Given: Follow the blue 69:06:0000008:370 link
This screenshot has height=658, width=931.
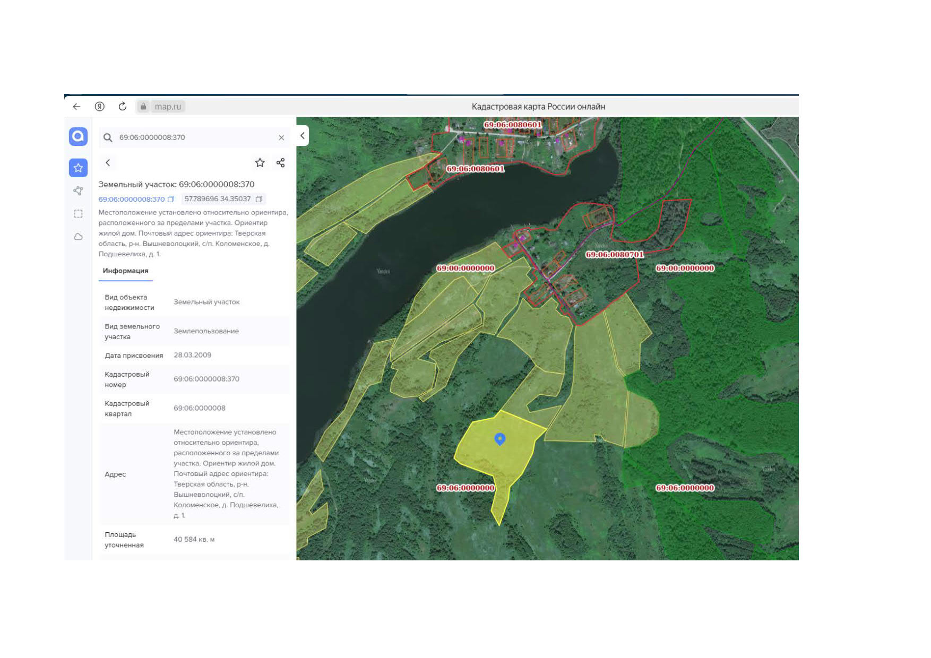Looking at the screenshot, I should tap(132, 200).
